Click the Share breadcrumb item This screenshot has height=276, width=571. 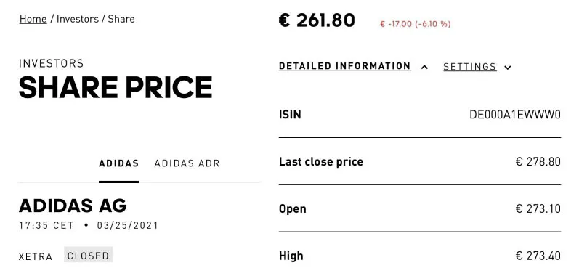click(121, 19)
